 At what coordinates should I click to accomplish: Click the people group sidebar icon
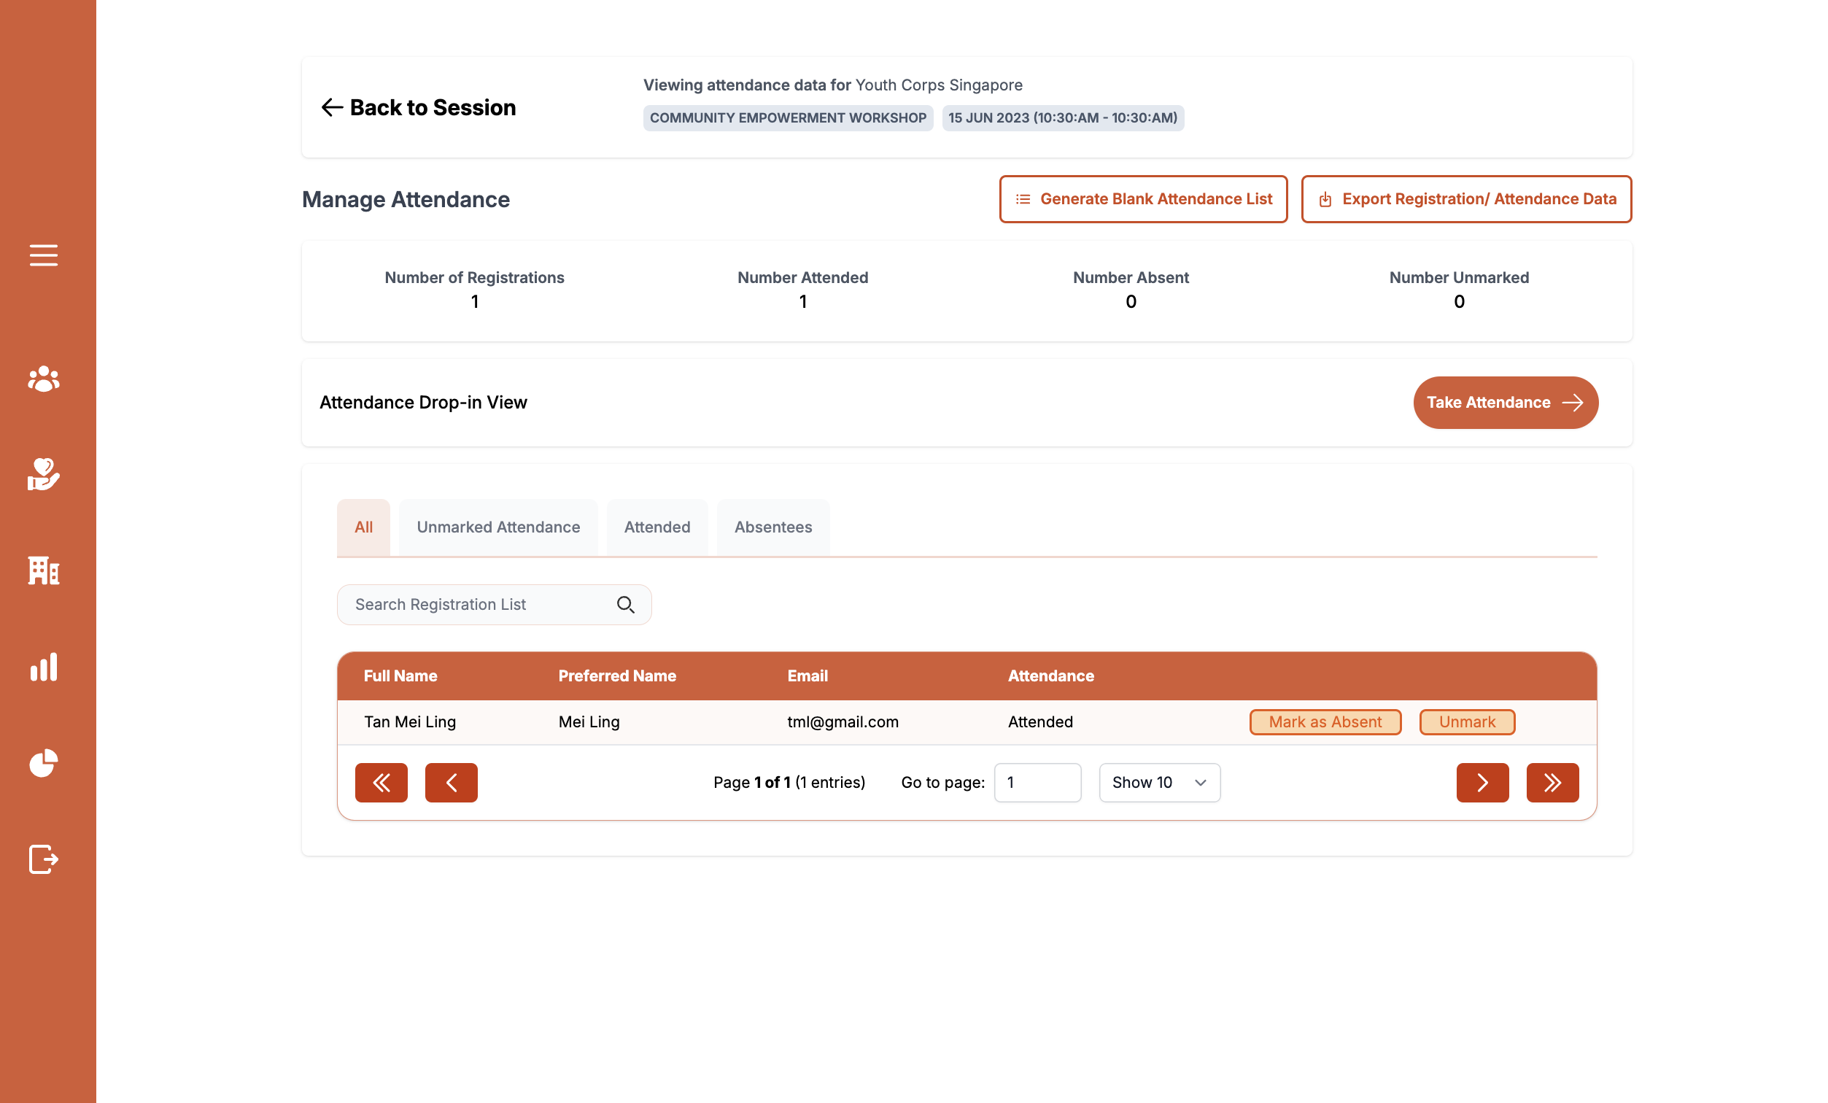(44, 379)
